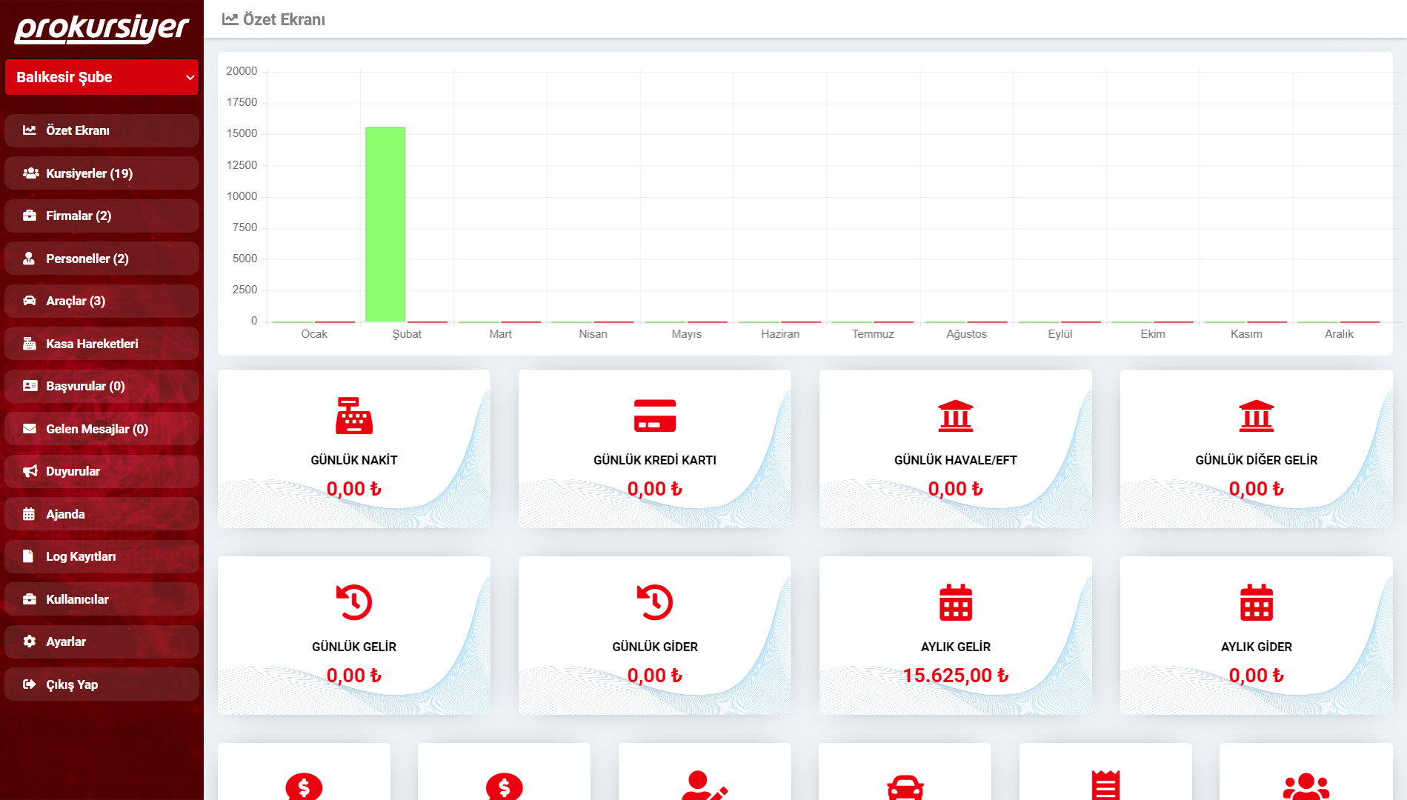The width and height of the screenshot is (1407, 800).
Task: Click the GÜNLÜK GİDER card title
Action: [x=655, y=647]
